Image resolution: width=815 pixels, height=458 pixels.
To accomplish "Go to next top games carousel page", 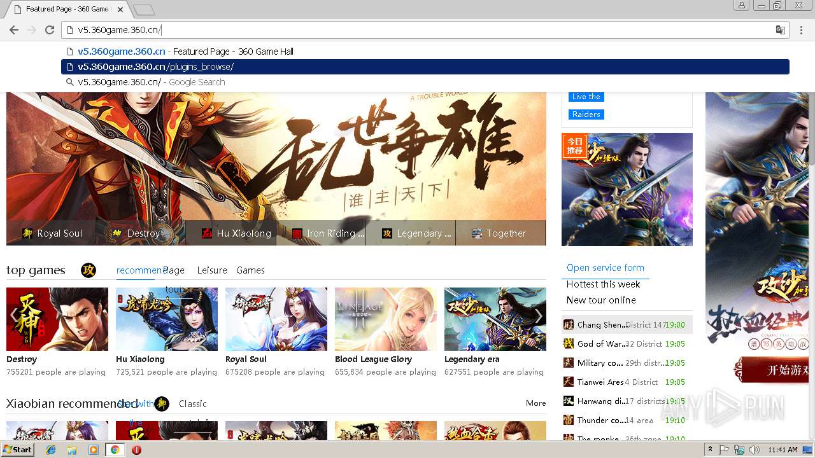I will point(539,316).
